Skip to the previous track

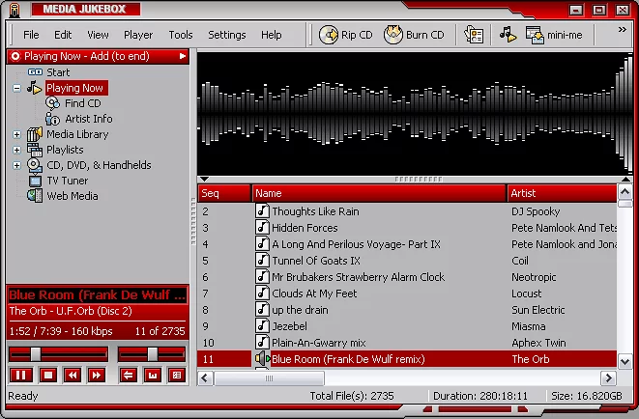(72, 375)
